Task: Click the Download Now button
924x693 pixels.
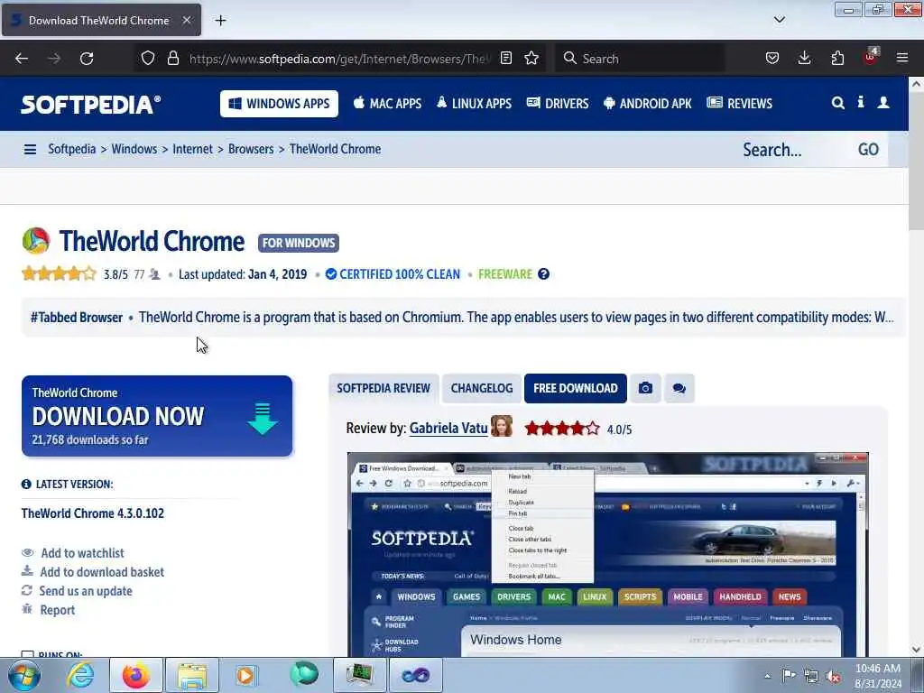Action: tap(157, 416)
